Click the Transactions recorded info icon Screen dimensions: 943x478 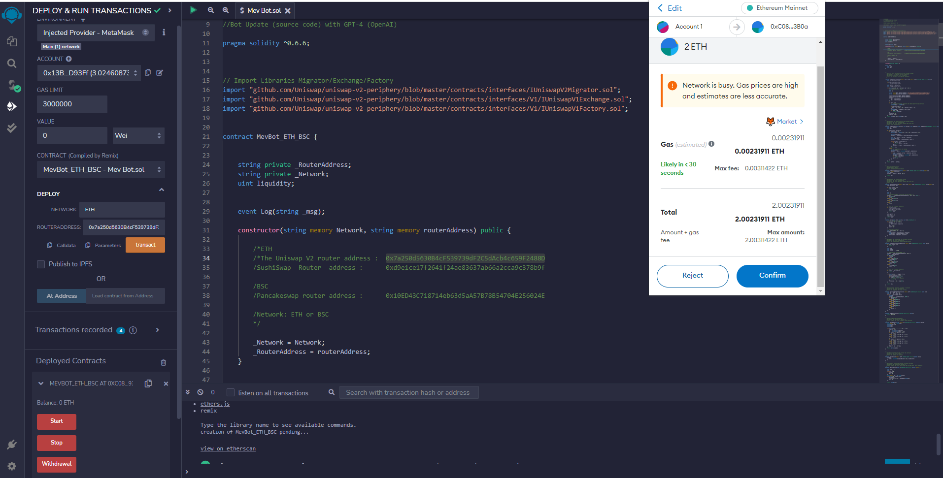[x=133, y=330]
